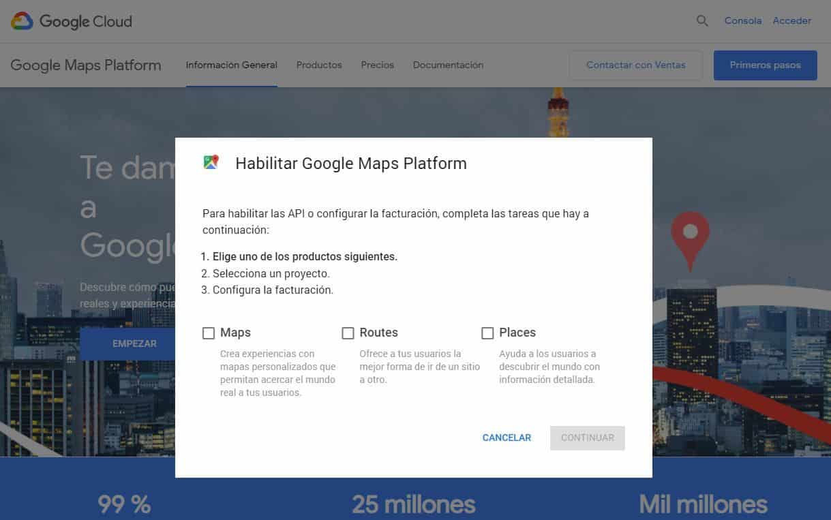This screenshot has width=831, height=520.
Task: Click the Google Maps Platform title link
Action: 85,65
